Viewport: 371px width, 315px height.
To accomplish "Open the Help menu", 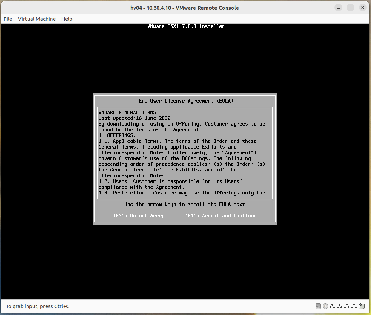I will [x=67, y=19].
